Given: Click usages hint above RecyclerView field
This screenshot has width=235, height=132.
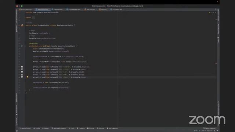Looking at the screenshot, I should [x=32, y=36].
